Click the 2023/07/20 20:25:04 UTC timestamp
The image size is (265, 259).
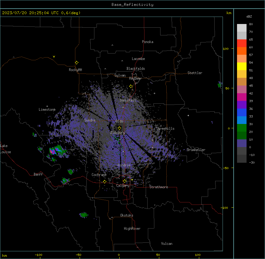(30, 13)
